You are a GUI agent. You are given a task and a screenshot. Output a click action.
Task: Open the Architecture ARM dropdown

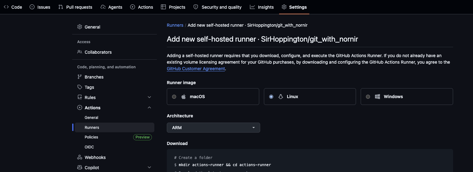tap(213, 128)
